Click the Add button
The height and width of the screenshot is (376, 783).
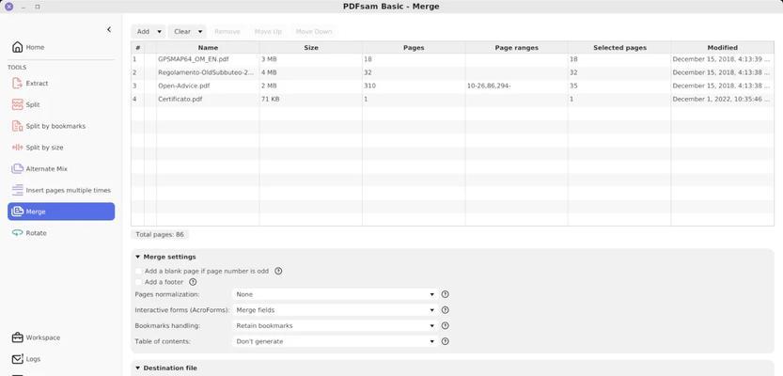pos(143,31)
